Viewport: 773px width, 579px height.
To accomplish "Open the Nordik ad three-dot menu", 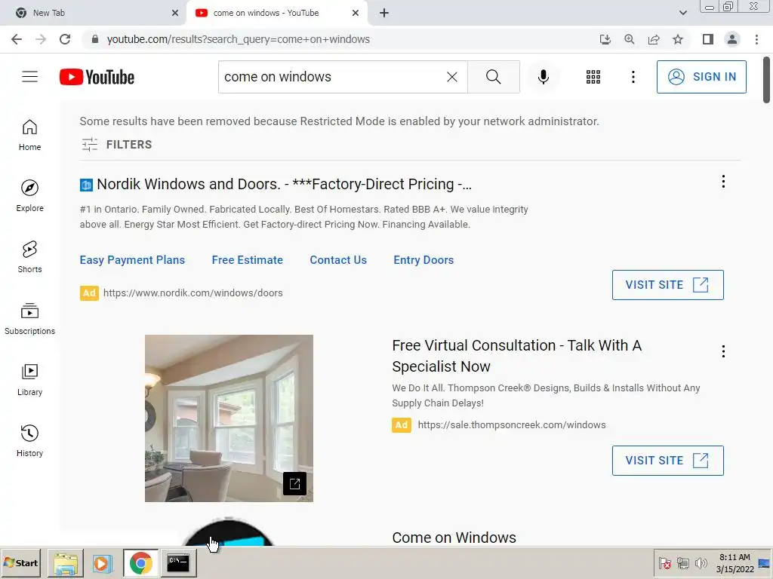I will 723,182.
